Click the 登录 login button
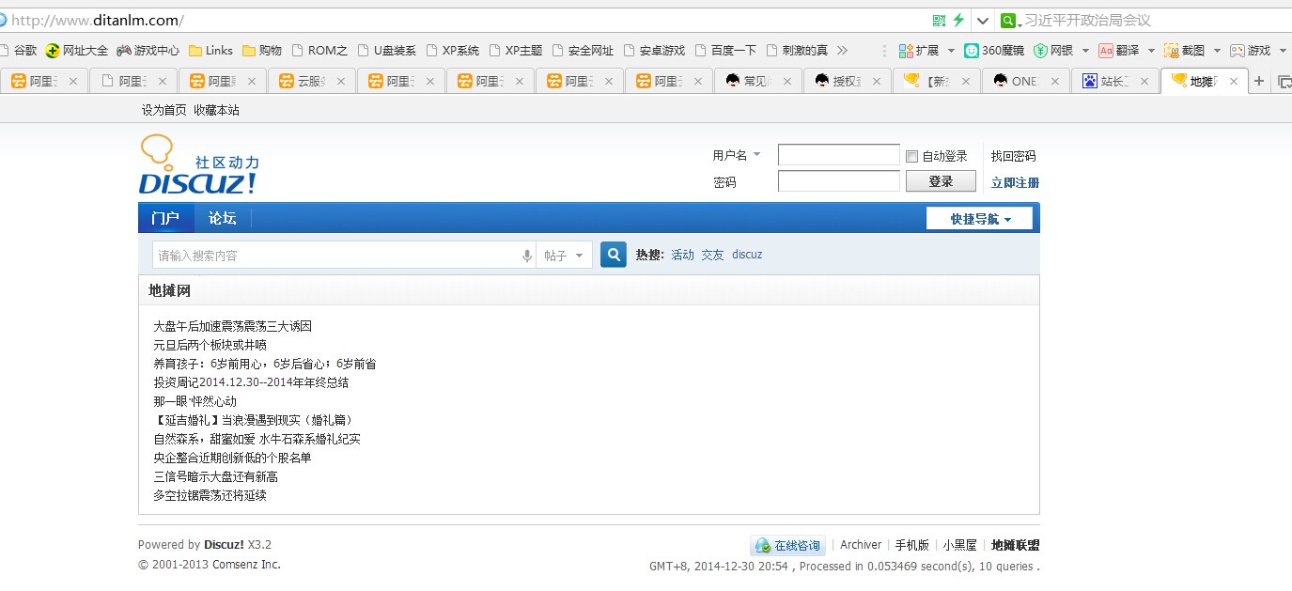 pyautogui.click(x=941, y=181)
